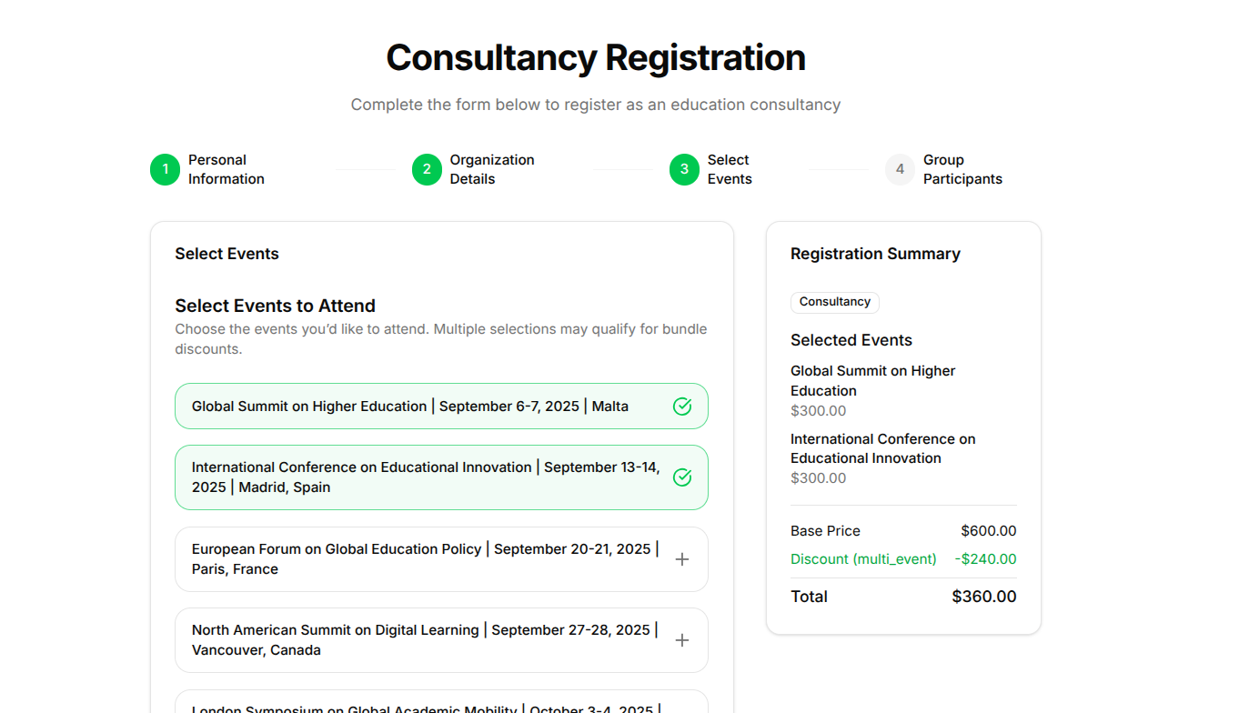Go to the Personal Information step label
The height and width of the screenshot is (713, 1259).
(227, 169)
